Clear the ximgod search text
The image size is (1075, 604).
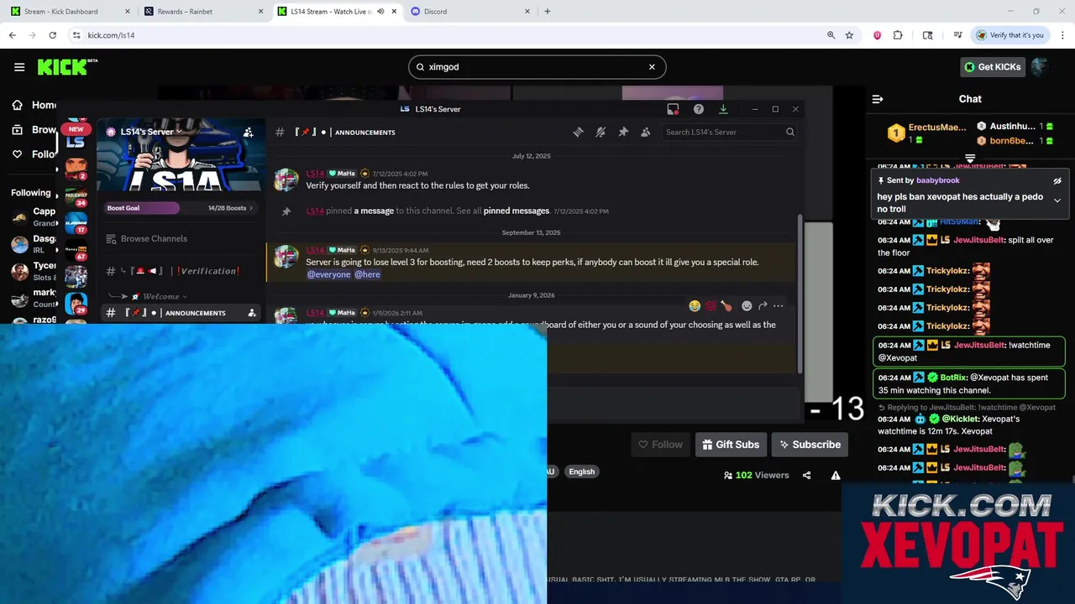pos(652,67)
